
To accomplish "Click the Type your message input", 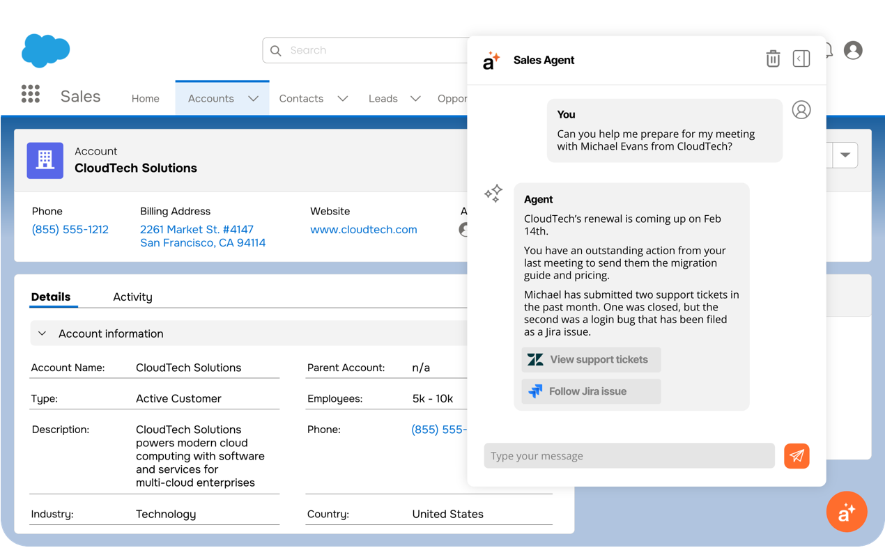I will pyautogui.click(x=629, y=456).
